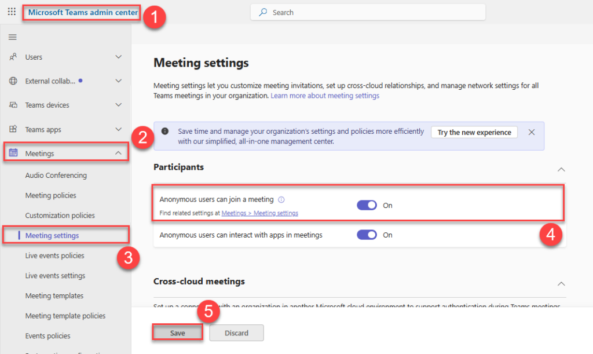Open Live events policies page
The width and height of the screenshot is (593, 354).
point(55,256)
